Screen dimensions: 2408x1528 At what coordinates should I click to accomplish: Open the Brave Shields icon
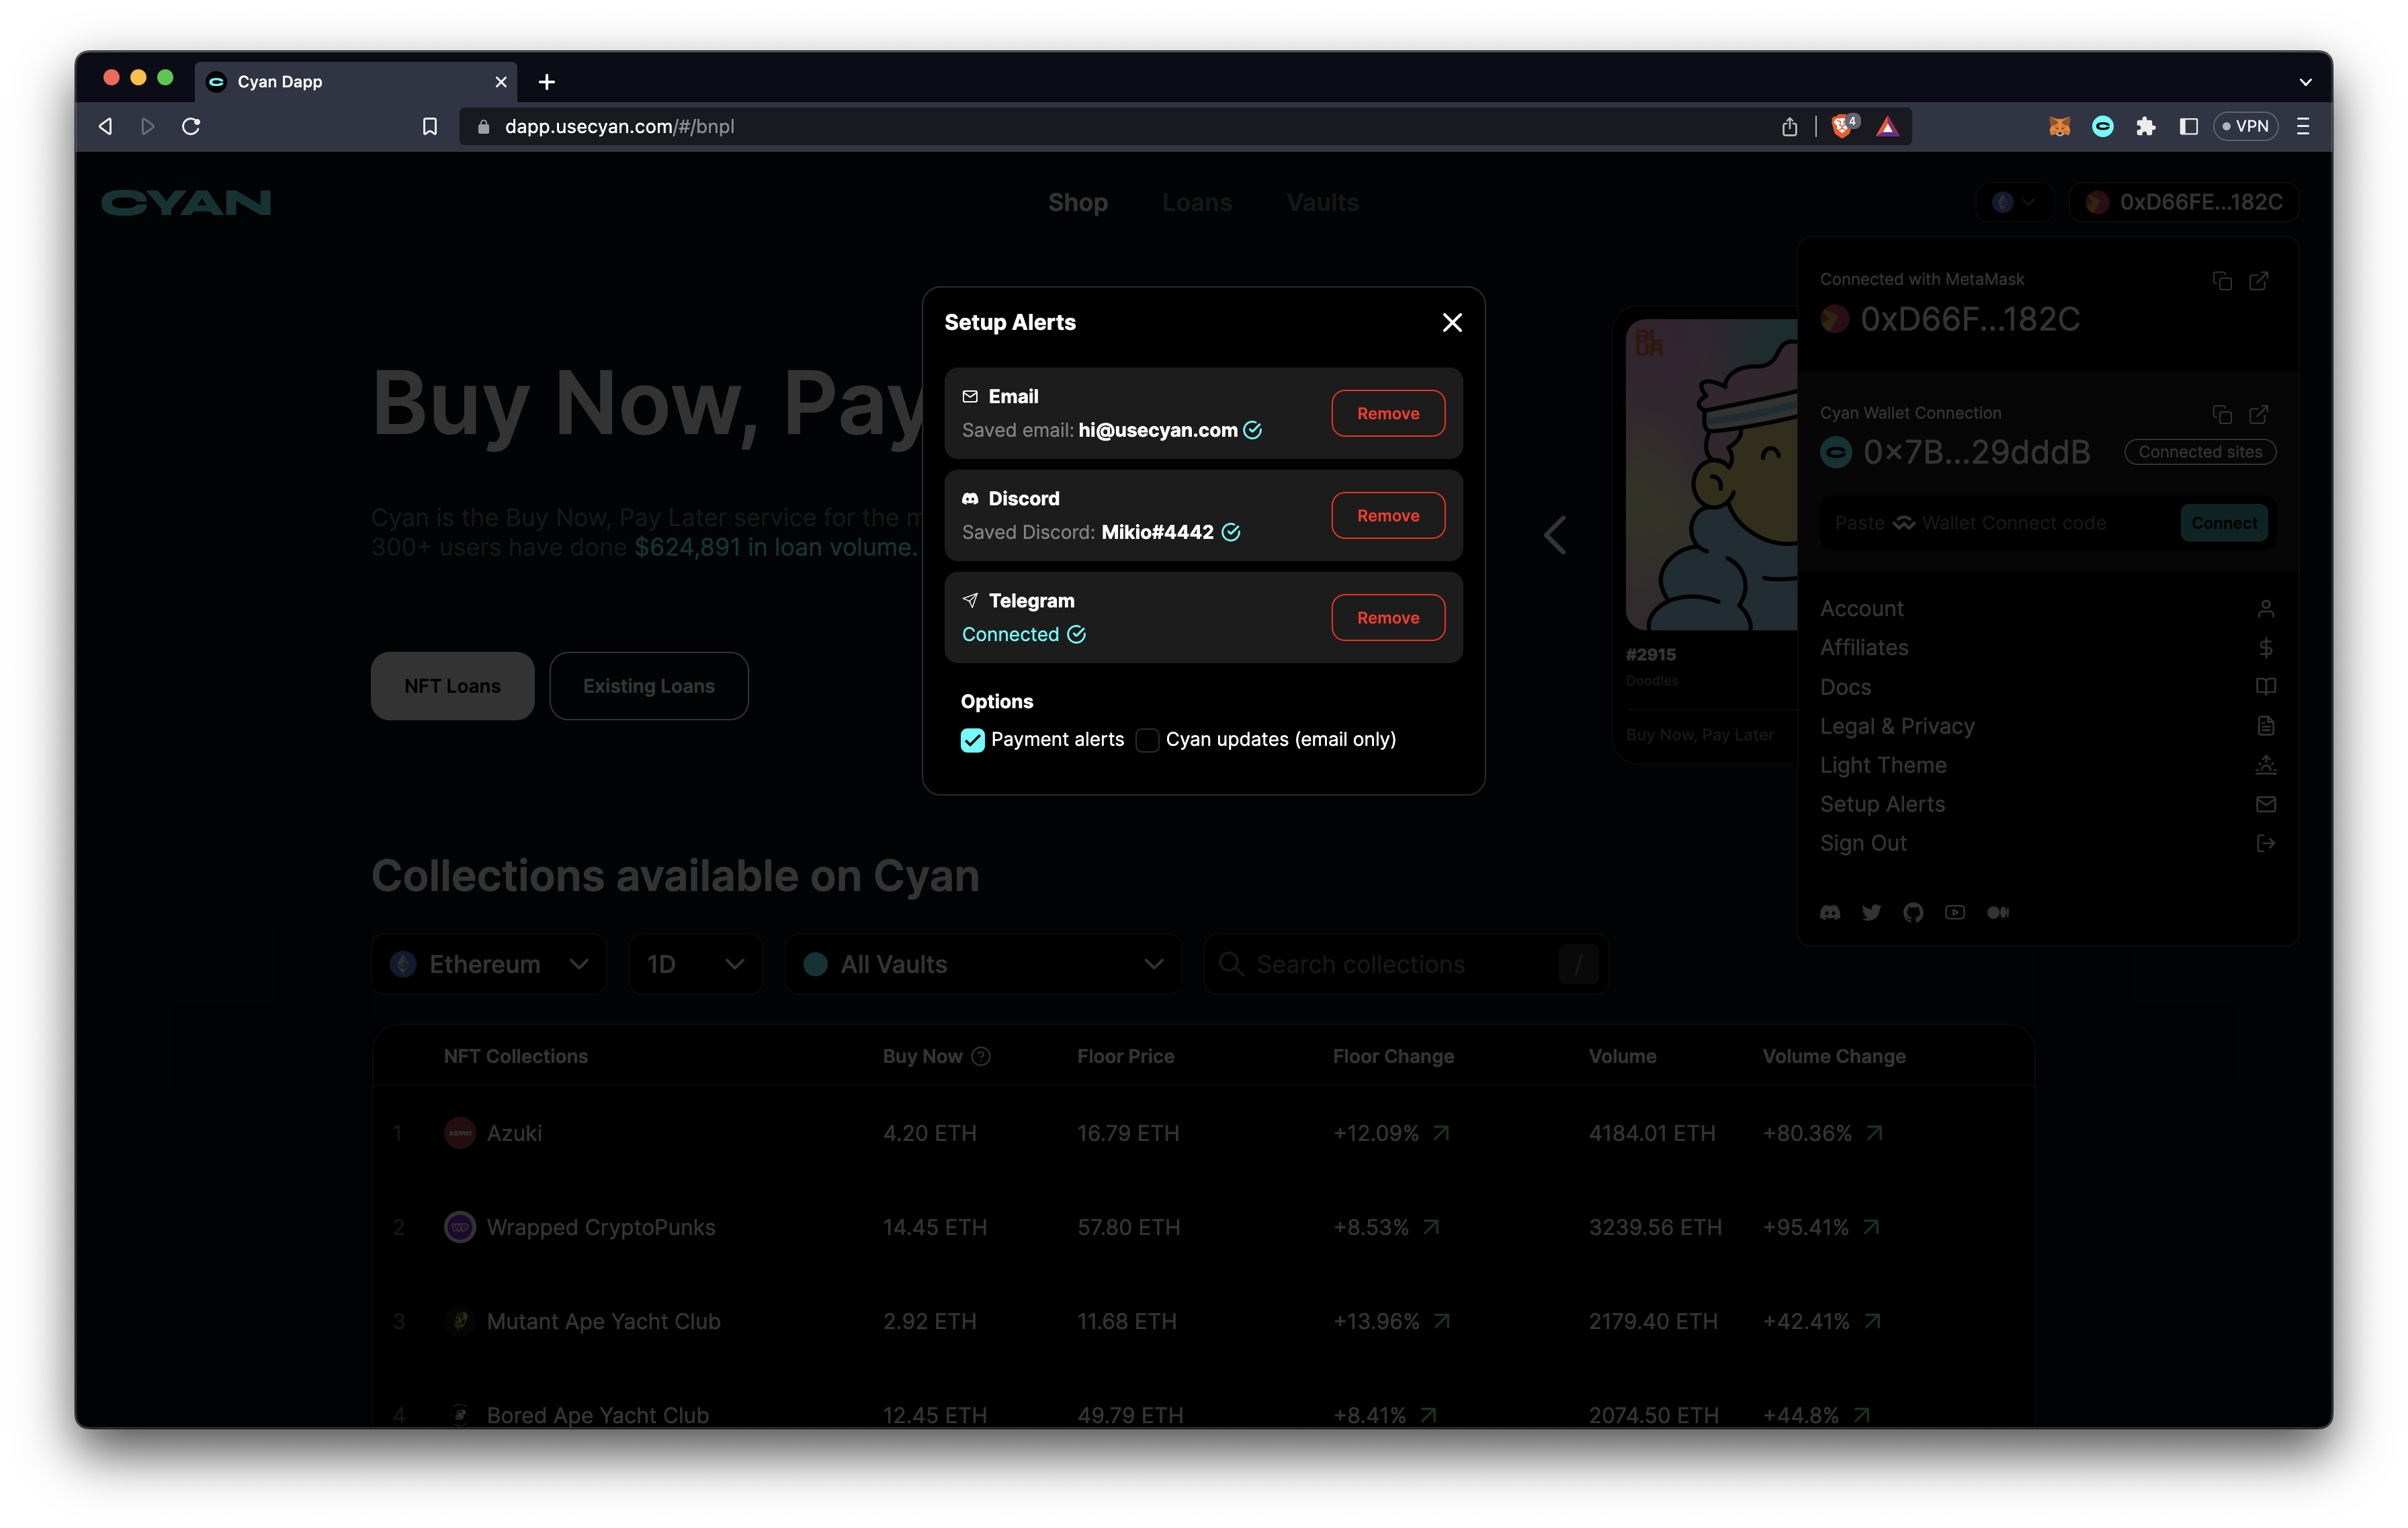(1842, 126)
